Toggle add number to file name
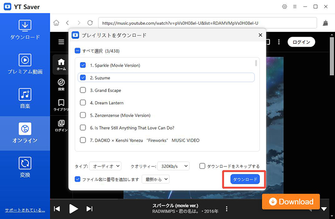 [x=77, y=179]
